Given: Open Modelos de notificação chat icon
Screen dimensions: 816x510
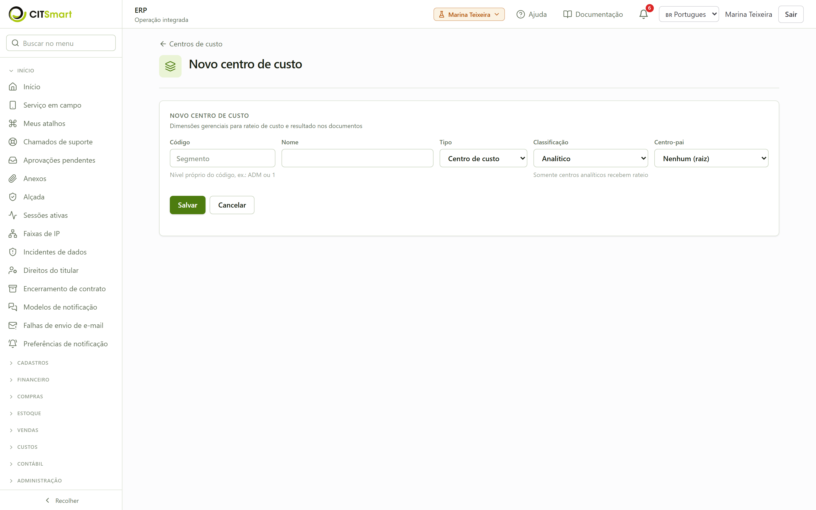Looking at the screenshot, I should pos(13,307).
